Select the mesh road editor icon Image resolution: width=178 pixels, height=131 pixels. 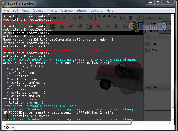tap(80, 27)
